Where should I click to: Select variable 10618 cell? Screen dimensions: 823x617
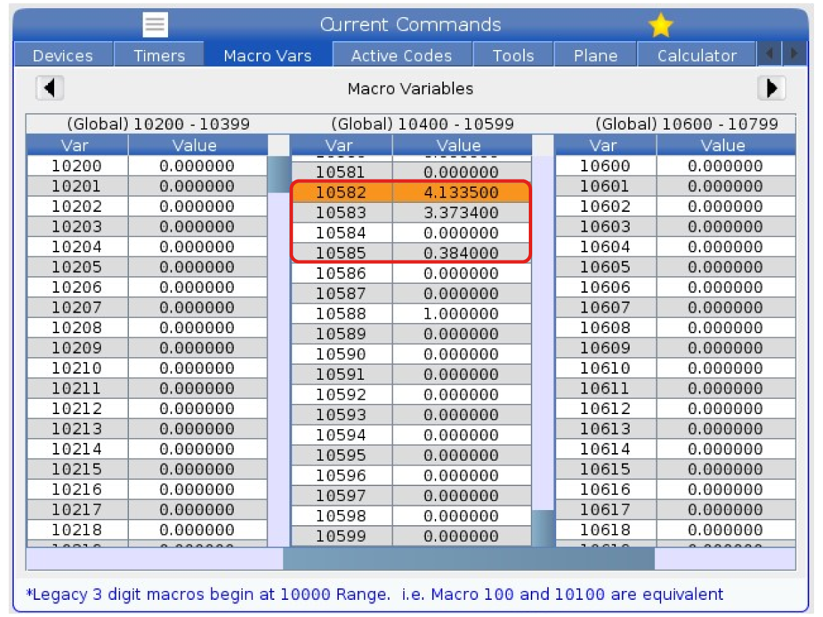pyautogui.click(x=606, y=530)
